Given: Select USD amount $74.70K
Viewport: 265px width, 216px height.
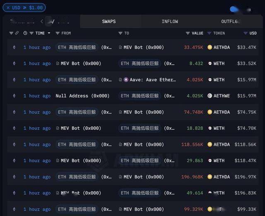Looking at the screenshot, I should (247, 128).
